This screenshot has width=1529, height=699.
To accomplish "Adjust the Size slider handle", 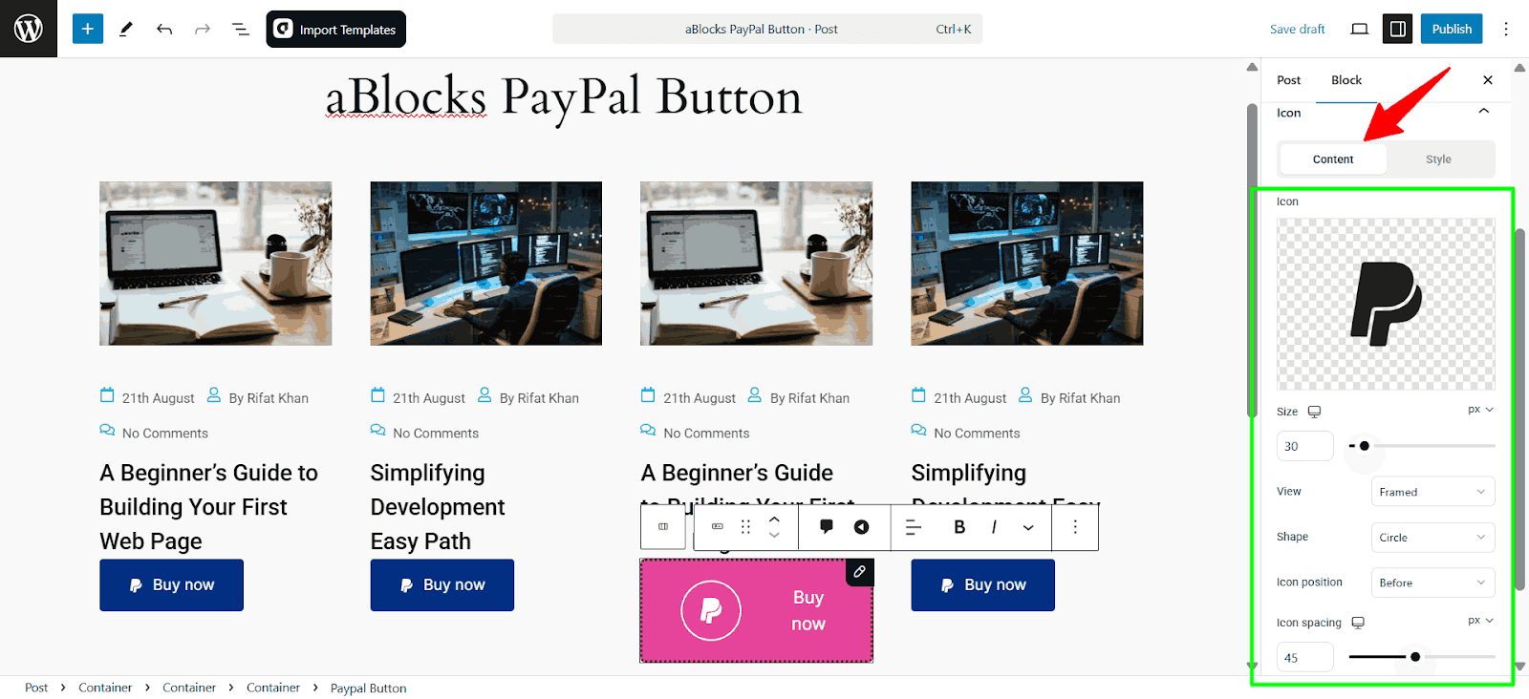I will coord(1364,446).
